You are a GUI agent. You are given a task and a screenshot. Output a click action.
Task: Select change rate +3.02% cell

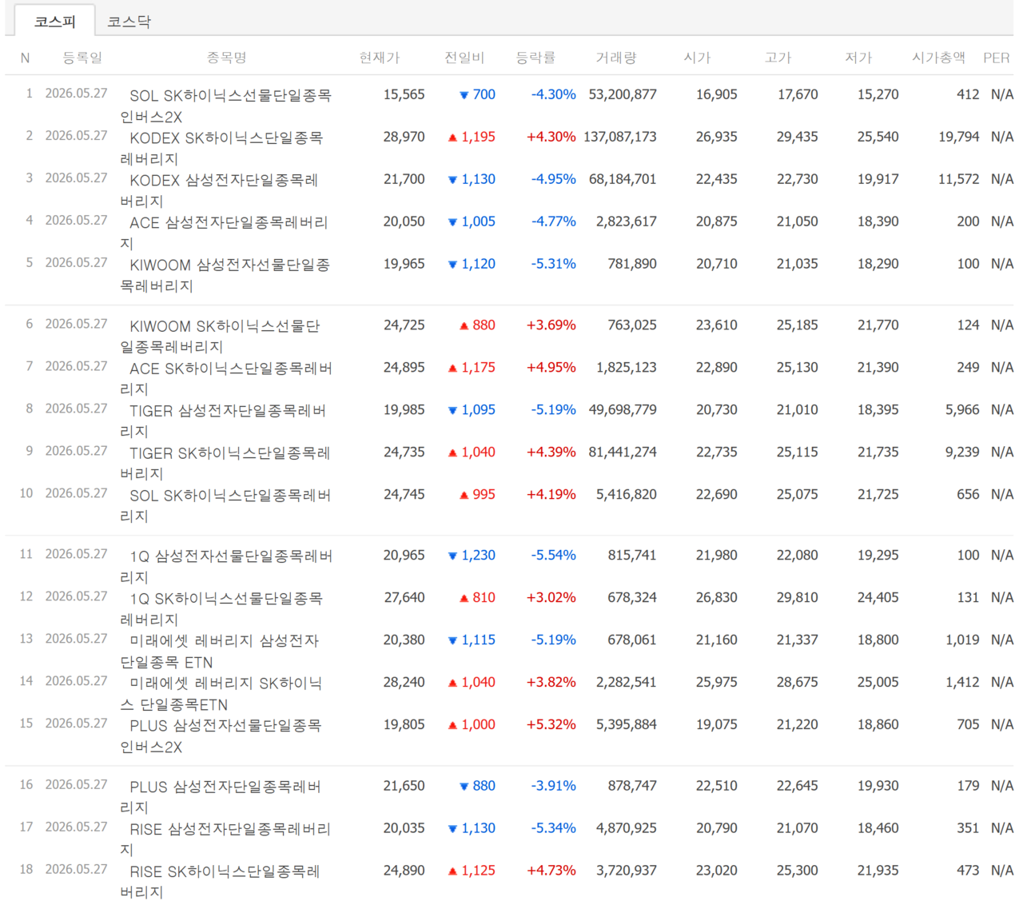pos(551,598)
